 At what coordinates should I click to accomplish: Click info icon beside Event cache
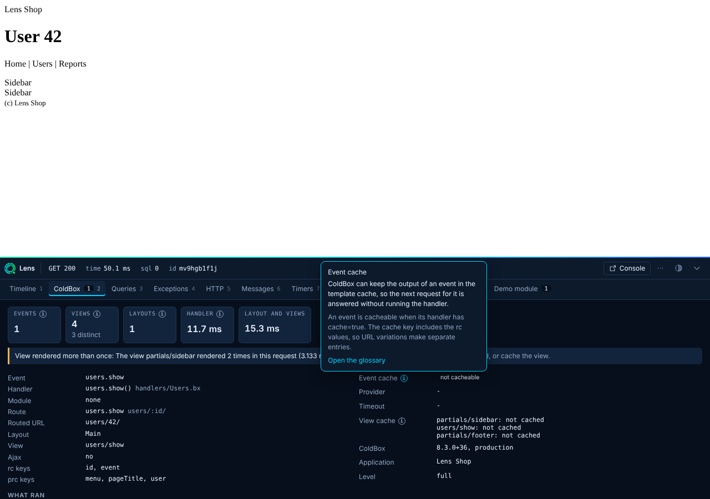pyautogui.click(x=404, y=378)
